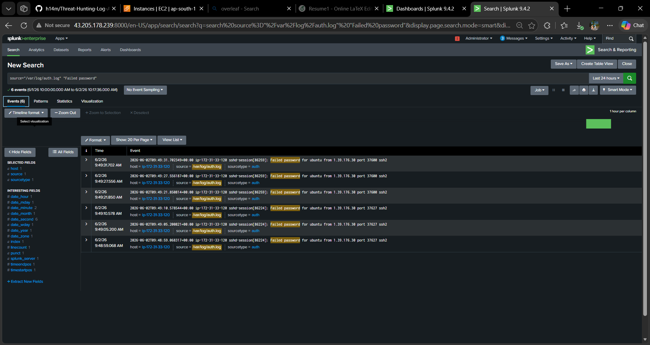The image size is (650, 345).
Task: Reload the browser page
Action: click(24, 25)
